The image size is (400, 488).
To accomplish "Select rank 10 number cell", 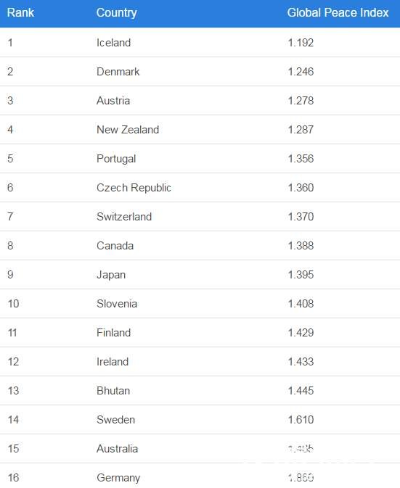I will click(x=13, y=303).
